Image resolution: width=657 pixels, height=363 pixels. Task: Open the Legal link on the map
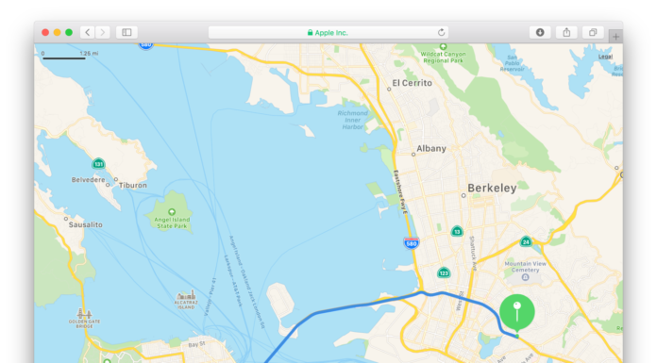point(605,57)
